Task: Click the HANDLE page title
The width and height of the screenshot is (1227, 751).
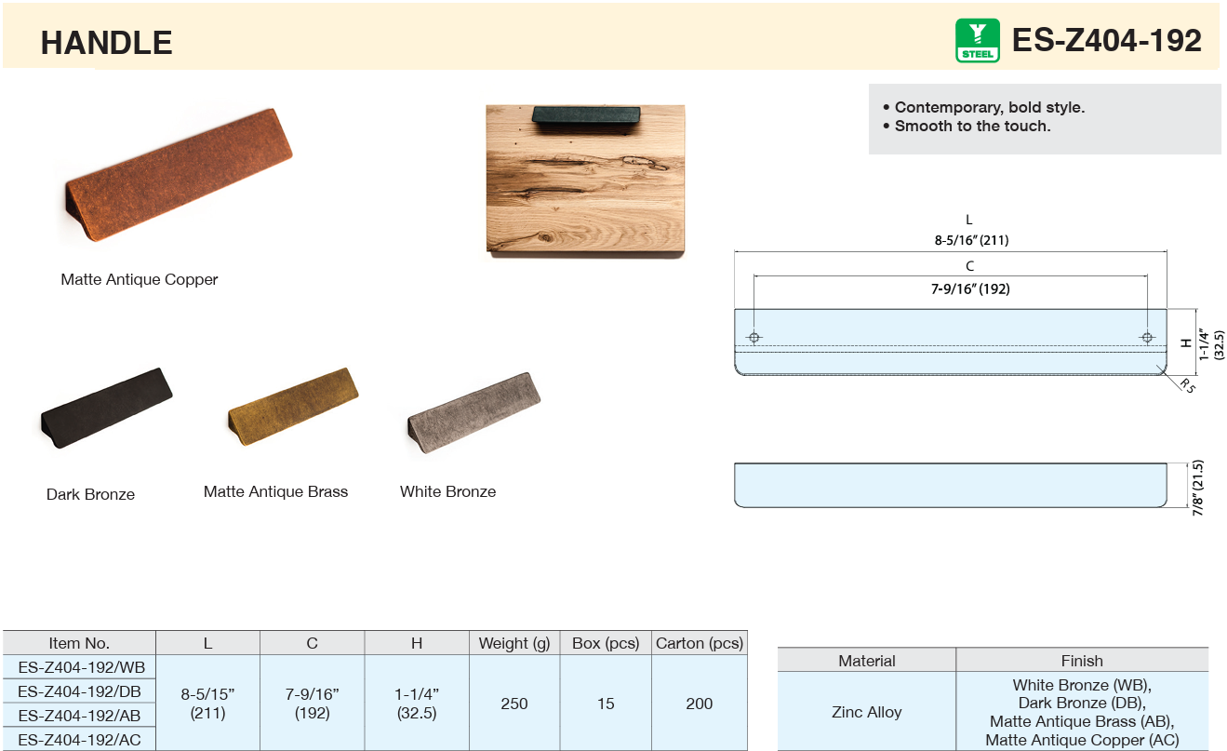Action: pyautogui.click(x=106, y=43)
